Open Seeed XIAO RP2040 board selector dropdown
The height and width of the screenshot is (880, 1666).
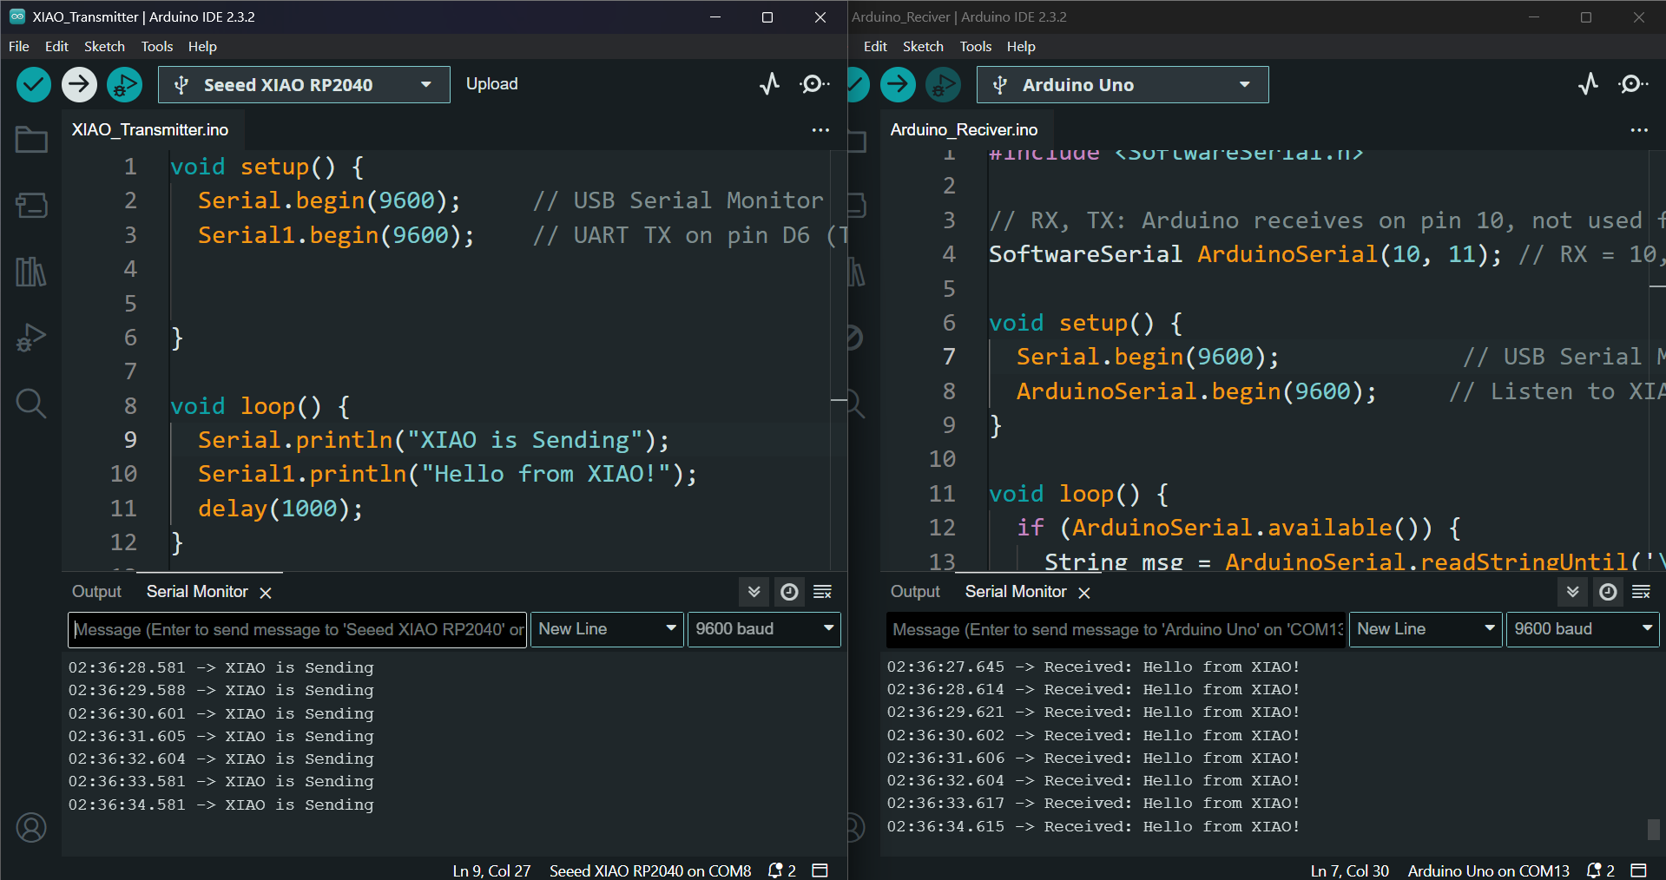point(304,85)
